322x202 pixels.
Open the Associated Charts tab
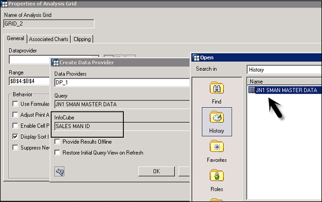pyautogui.click(x=49, y=39)
